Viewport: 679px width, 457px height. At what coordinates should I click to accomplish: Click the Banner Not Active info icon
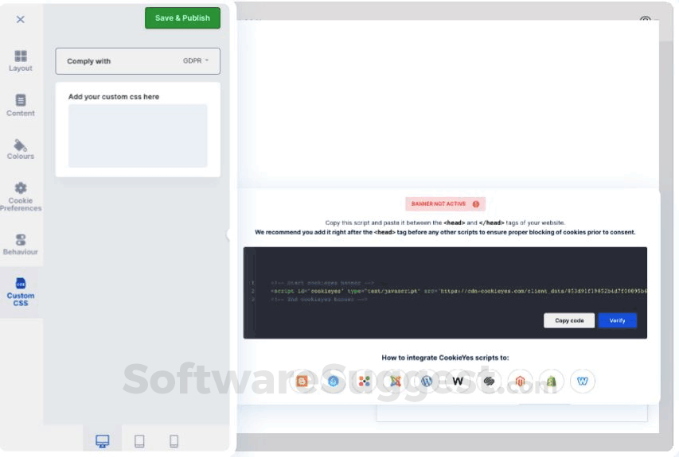pyautogui.click(x=476, y=204)
